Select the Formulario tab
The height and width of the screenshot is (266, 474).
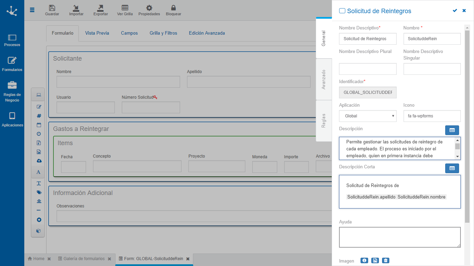coord(62,33)
